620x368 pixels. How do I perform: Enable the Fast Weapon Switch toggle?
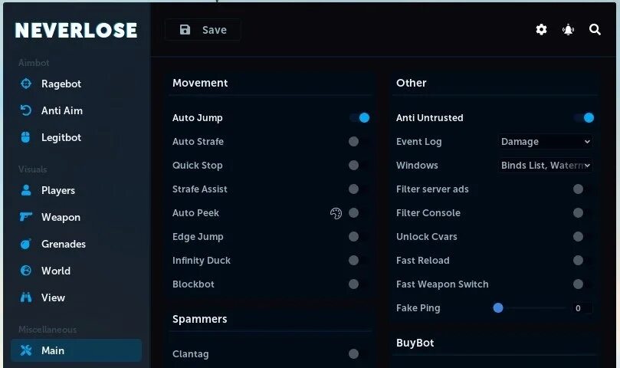click(584, 284)
